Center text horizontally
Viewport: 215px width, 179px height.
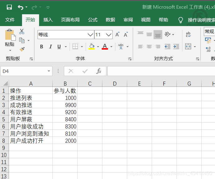pyautogui.click(x=149, y=47)
